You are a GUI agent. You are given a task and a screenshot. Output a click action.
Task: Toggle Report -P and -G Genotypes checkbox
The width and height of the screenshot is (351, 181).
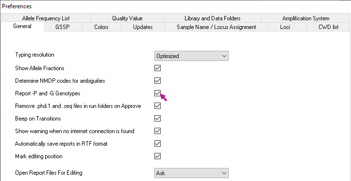click(x=158, y=93)
